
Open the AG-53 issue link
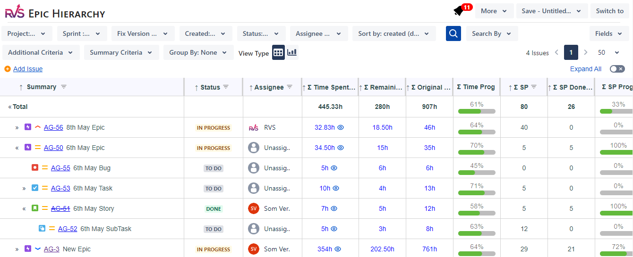click(60, 188)
